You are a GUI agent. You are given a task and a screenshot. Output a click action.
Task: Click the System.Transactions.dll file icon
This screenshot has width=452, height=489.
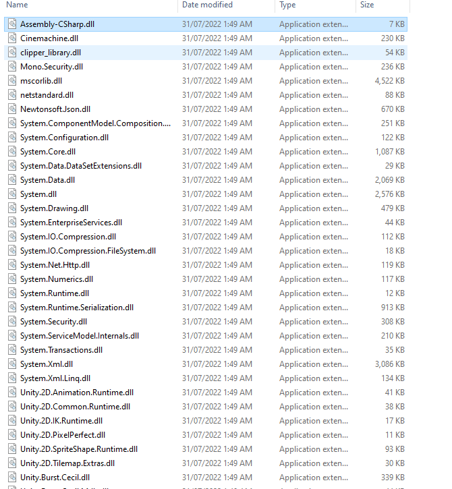pyautogui.click(x=12, y=350)
